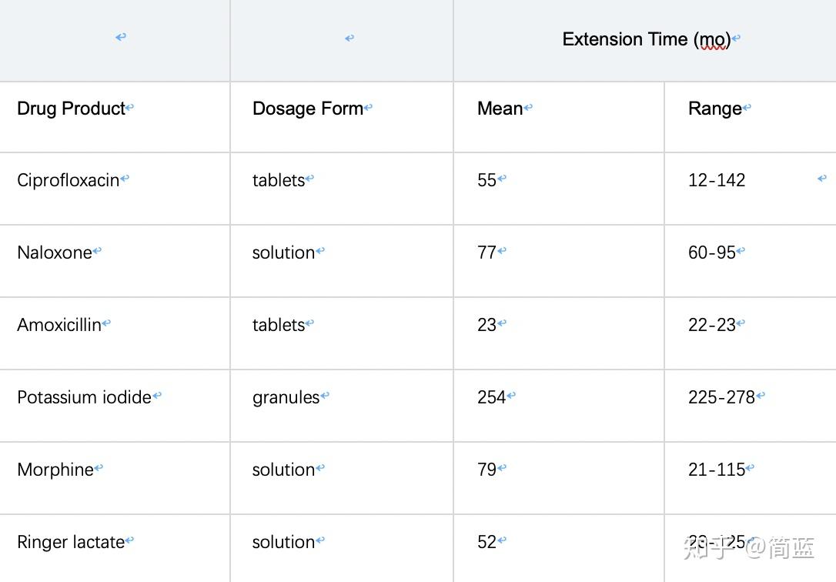Click the 'Drug Product' column header
The image size is (836, 582).
point(71,109)
